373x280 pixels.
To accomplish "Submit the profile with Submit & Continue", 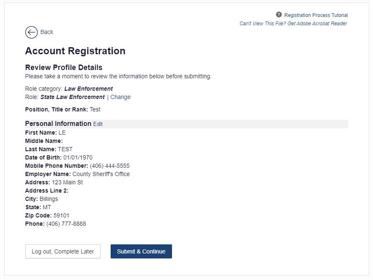I will [x=141, y=251].
